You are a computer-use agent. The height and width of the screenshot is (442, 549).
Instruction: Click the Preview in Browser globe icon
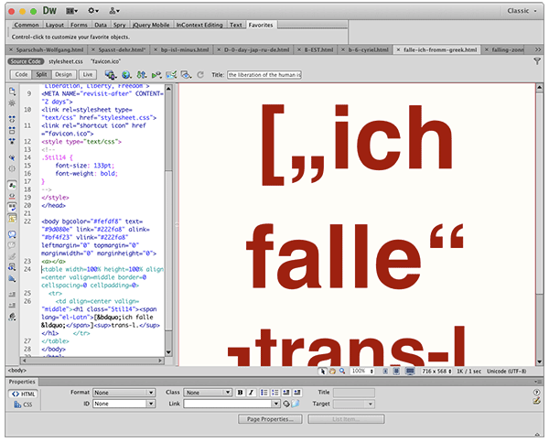(x=126, y=75)
